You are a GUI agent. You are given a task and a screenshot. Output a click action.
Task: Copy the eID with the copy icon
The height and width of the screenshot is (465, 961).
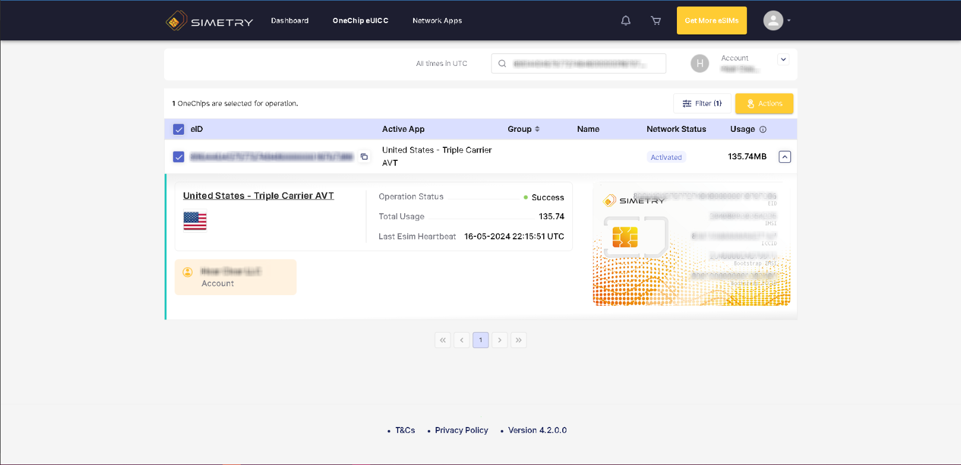click(364, 157)
